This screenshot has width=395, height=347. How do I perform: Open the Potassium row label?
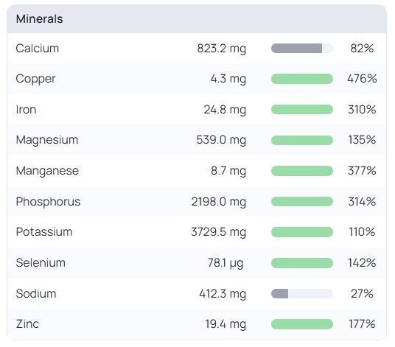point(44,232)
